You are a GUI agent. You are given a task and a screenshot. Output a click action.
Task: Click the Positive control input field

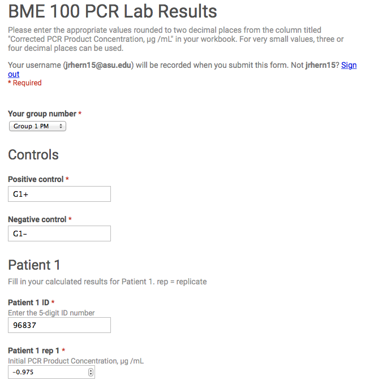tap(59, 194)
